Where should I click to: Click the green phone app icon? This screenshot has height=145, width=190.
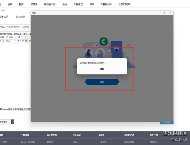coord(103,42)
